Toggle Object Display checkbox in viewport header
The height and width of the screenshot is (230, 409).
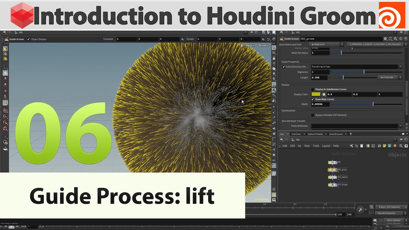28,39
